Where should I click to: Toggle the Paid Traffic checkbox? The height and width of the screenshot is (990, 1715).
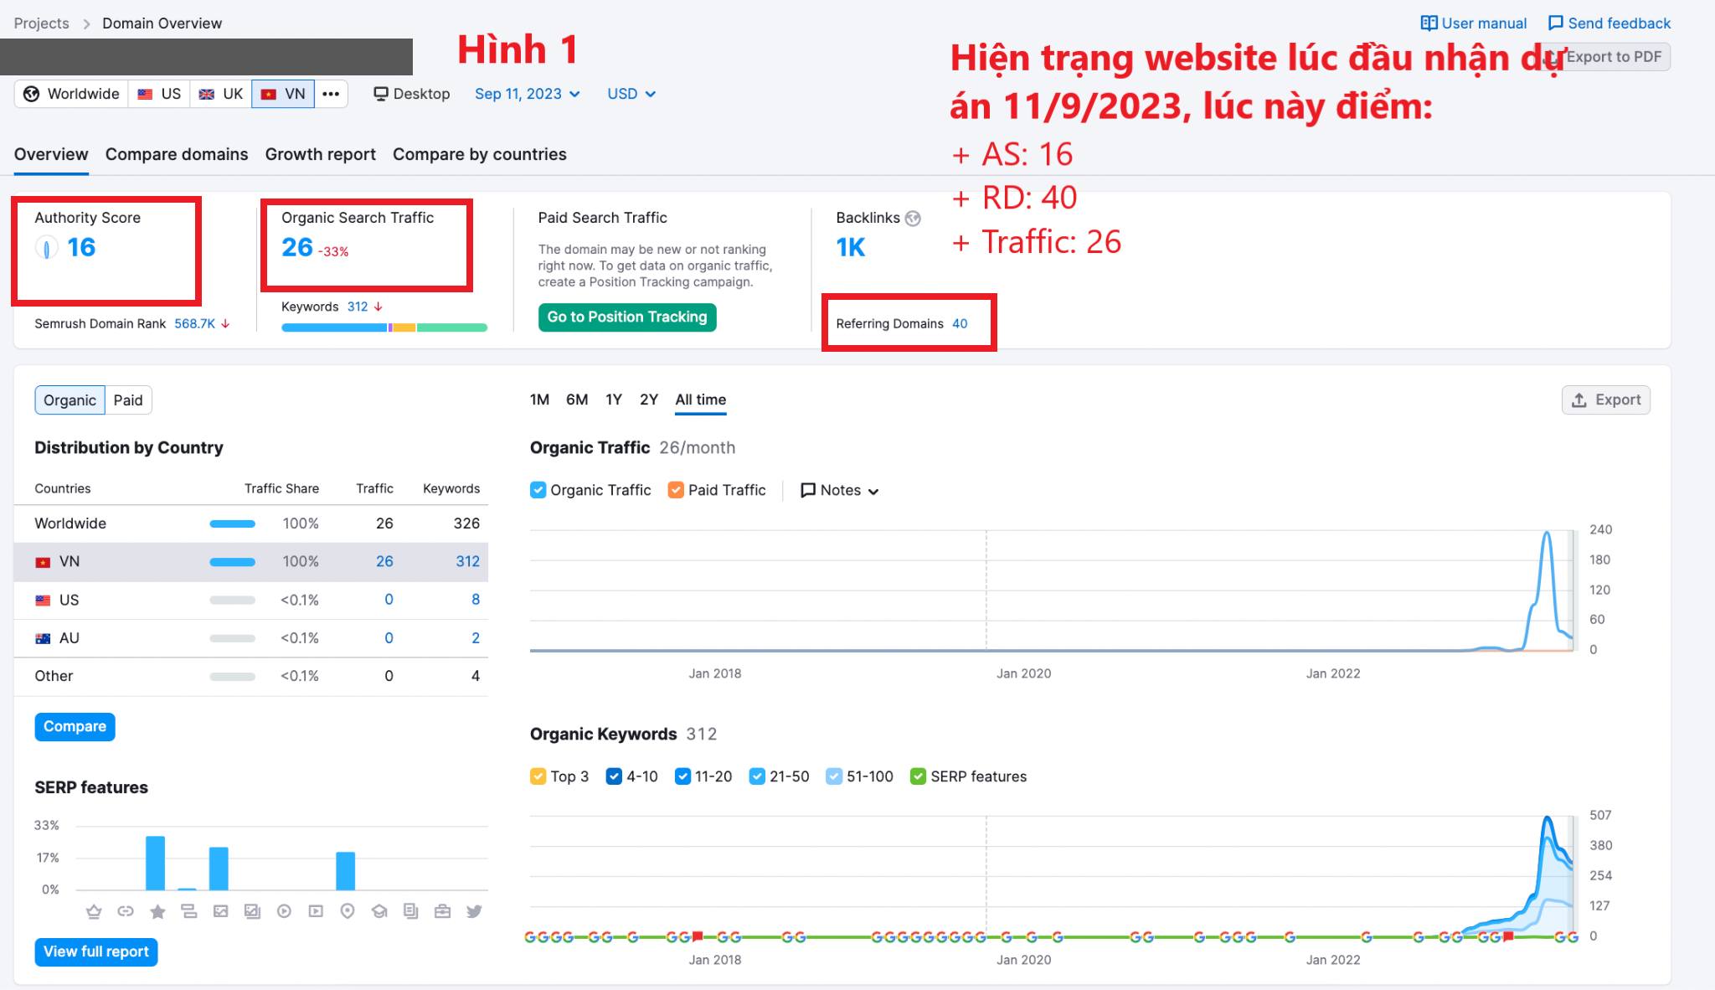pyautogui.click(x=676, y=490)
